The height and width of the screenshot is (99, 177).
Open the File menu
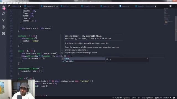click(x=1, y=3)
